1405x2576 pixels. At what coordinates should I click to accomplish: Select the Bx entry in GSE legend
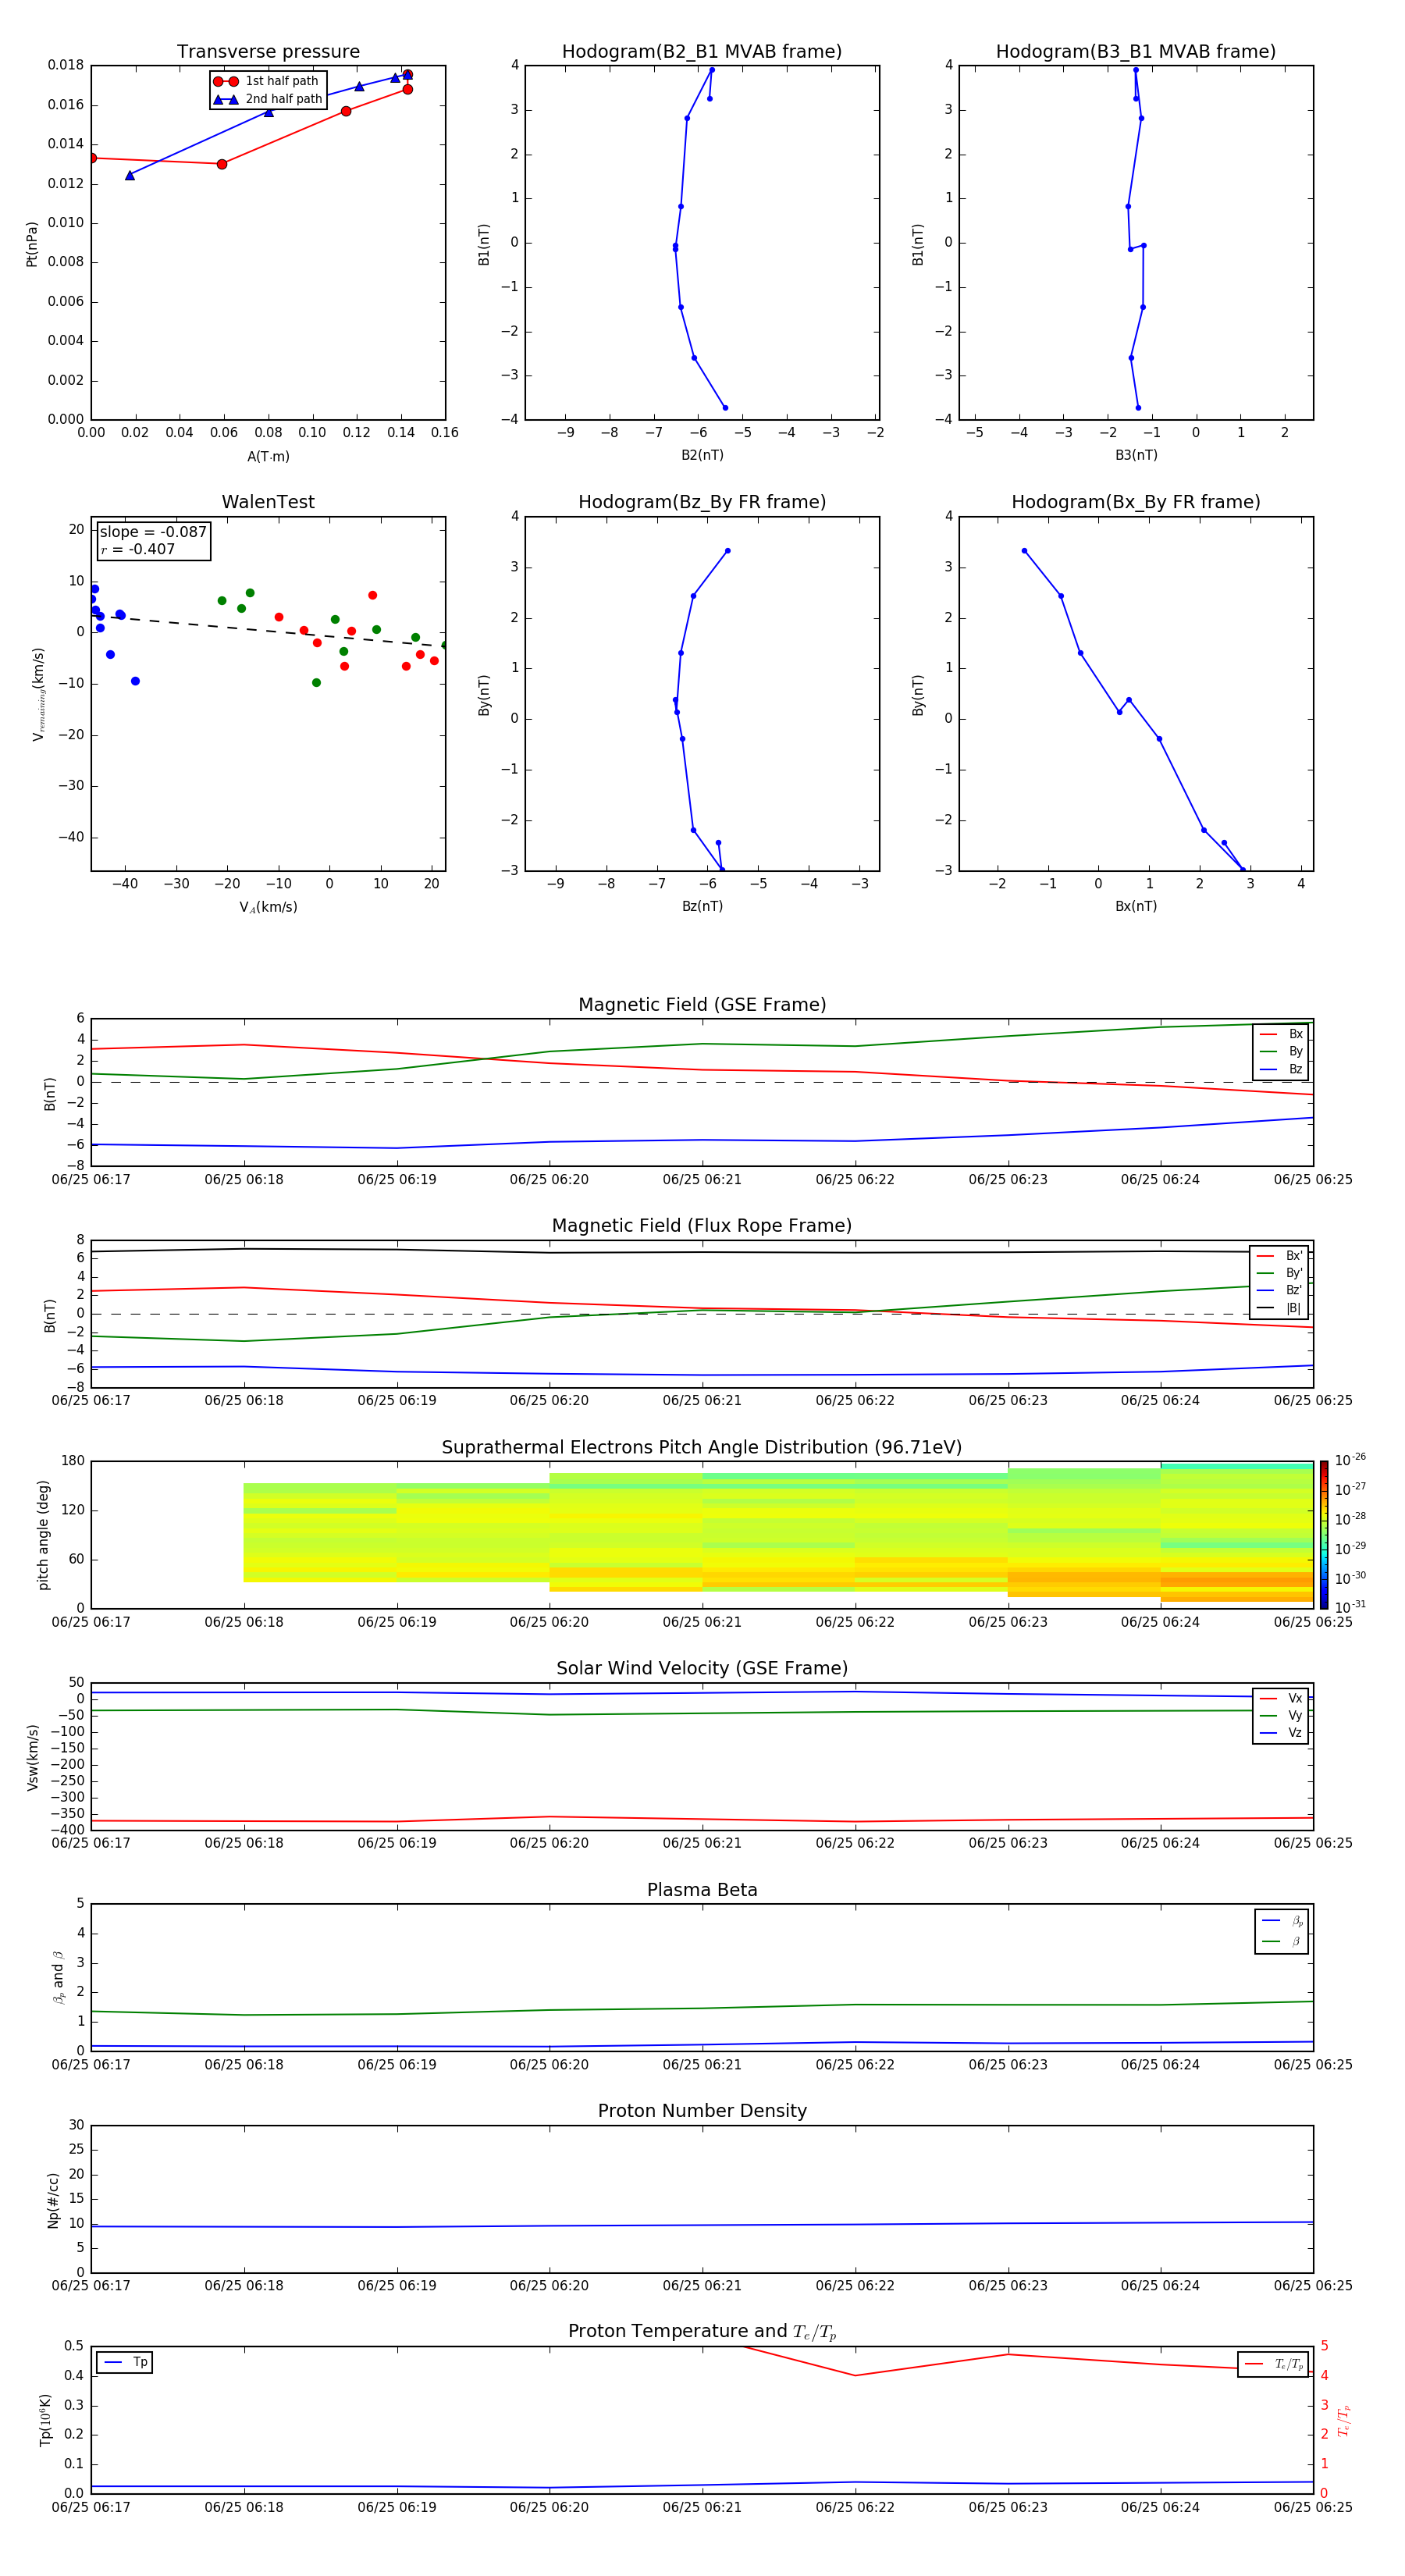(x=1281, y=1034)
